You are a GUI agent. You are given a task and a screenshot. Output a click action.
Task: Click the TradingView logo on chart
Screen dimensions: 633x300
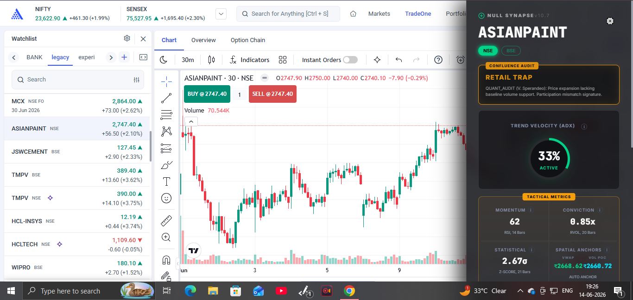click(x=194, y=250)
